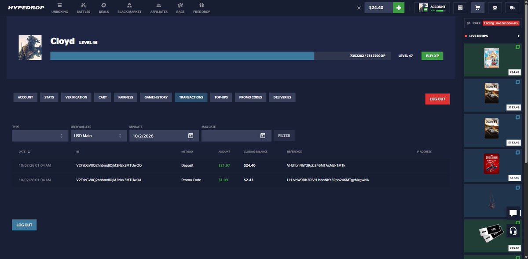The width and height of the screenshot is (528, 259).
Task: Click the HypeDrop logo
Action: pos(26,7)
